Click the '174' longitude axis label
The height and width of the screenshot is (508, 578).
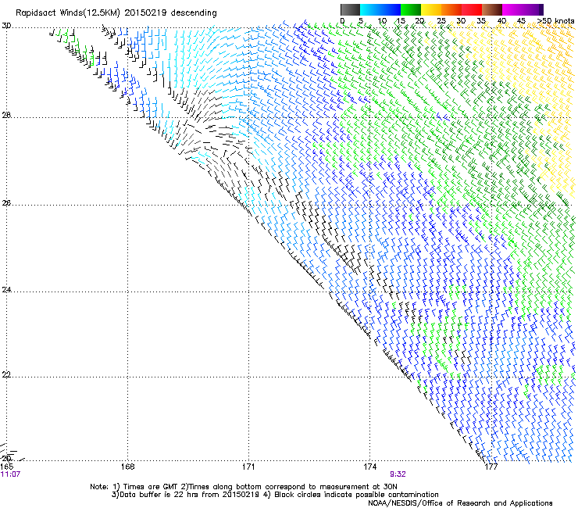coord(369,467)
